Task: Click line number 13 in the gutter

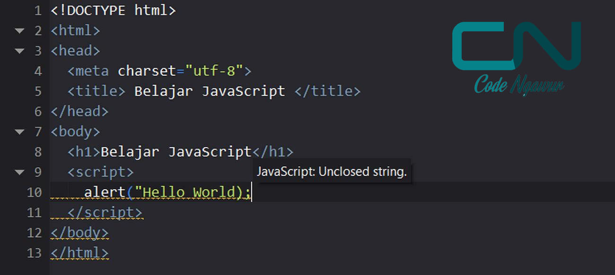Action: tap(34, 253)
